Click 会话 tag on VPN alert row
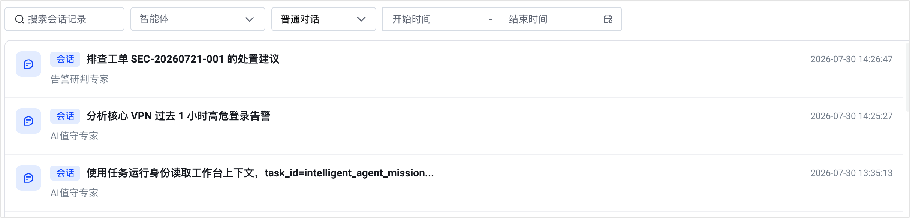This screenshot has height=218, width=910. (x=65, y=116)
